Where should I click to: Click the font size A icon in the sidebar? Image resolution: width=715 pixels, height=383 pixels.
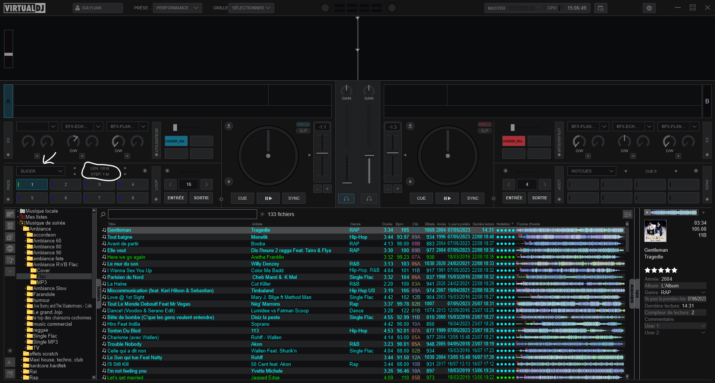click(x=10, y=363)
